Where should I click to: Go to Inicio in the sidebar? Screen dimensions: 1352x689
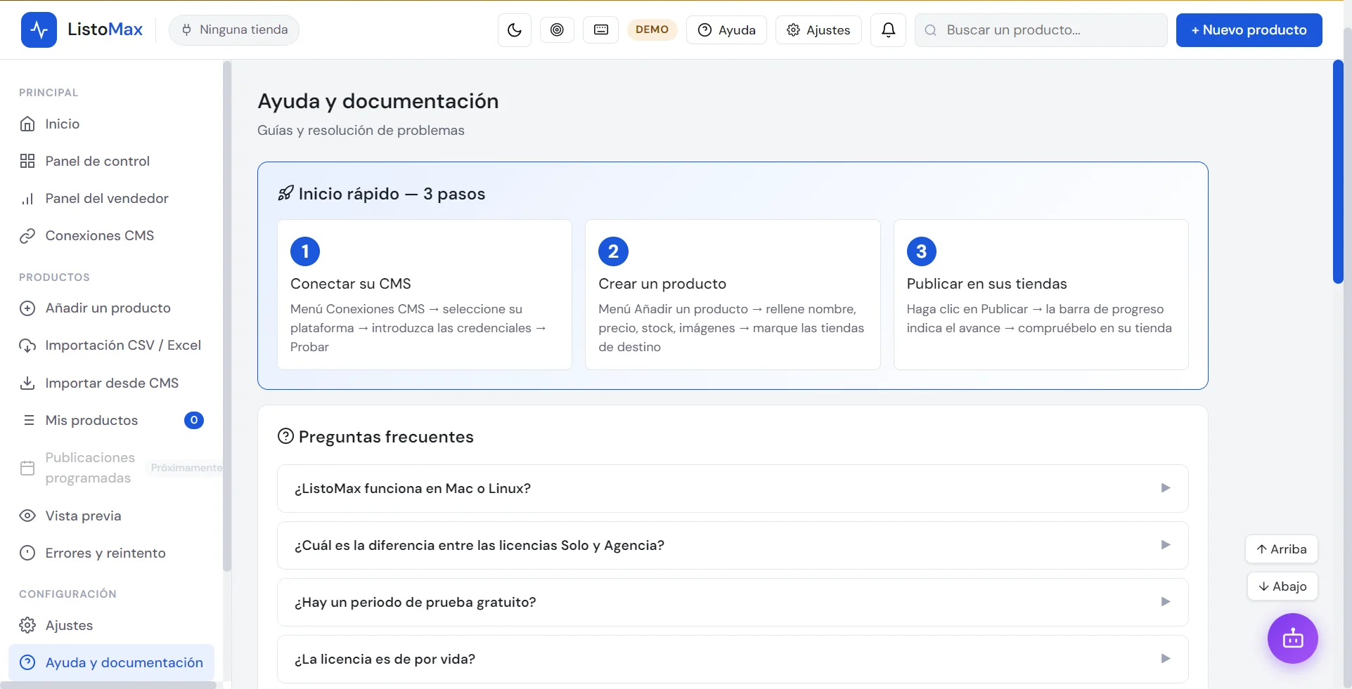(112, 124)
